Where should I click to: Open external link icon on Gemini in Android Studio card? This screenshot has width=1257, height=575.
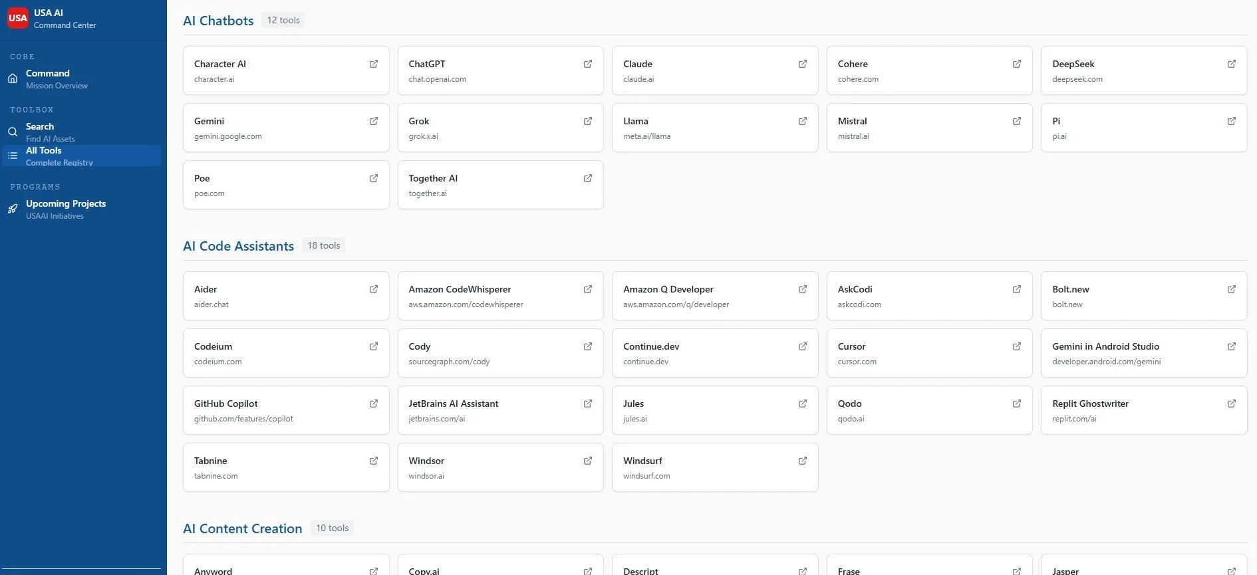pyautogui.click(x=1232, y=346)
